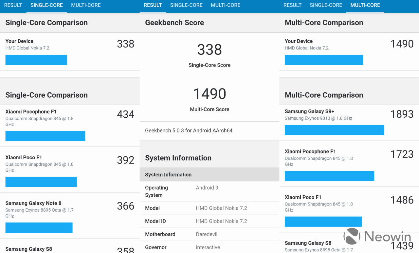Click Samsung Galaxy S9+ multi-core bar
Screen dimensions: 419x253
(334, 130)
